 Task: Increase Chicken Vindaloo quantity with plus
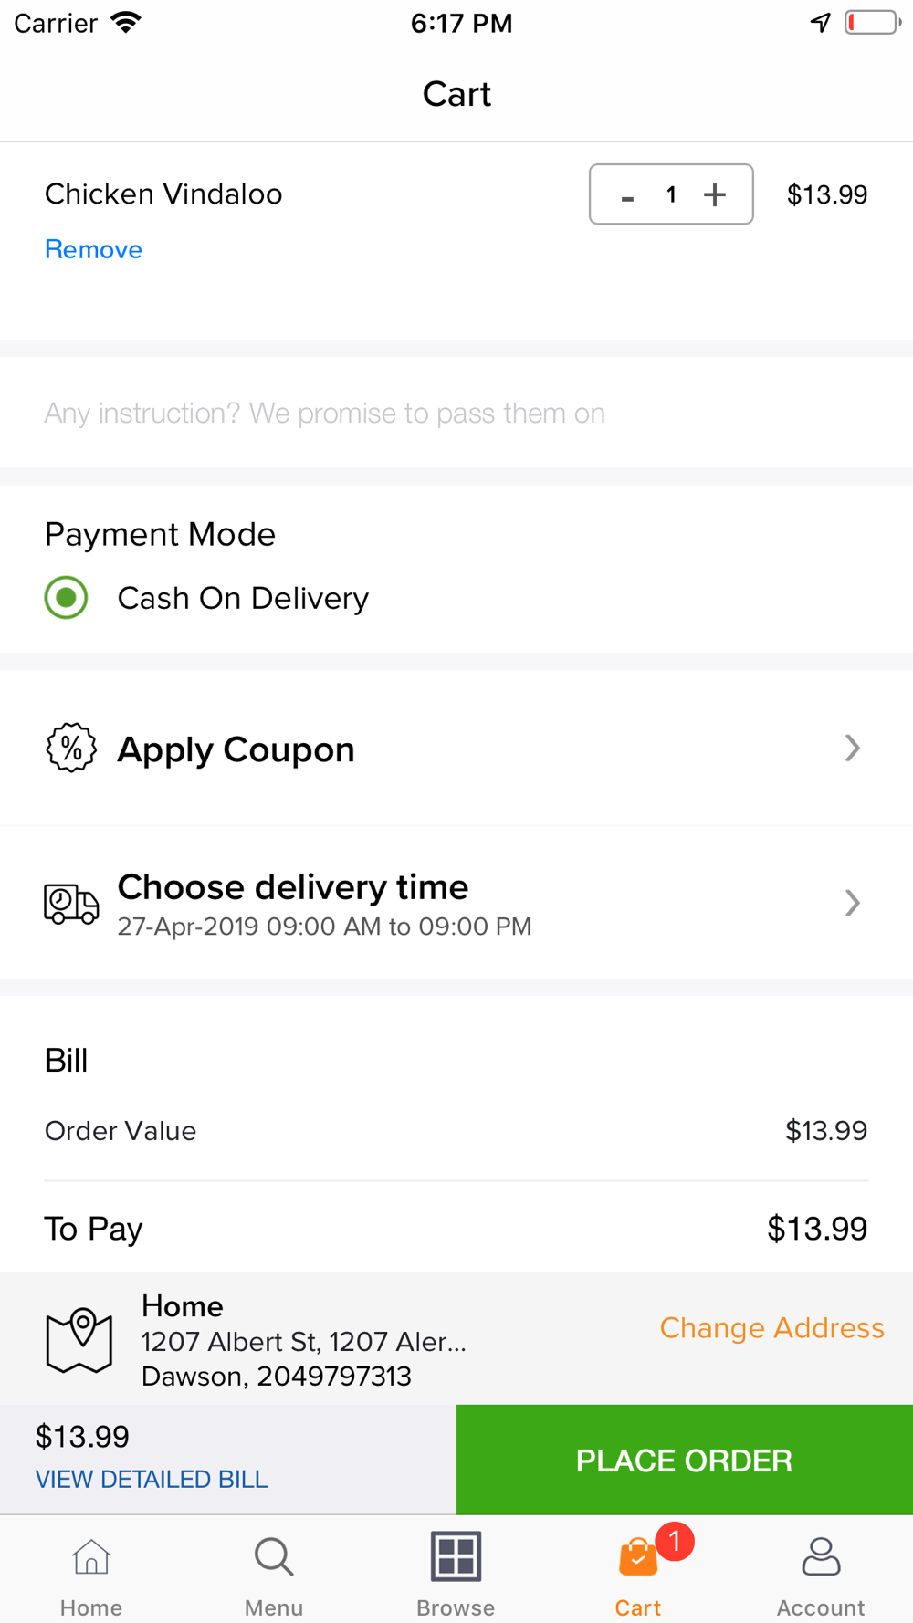tap(715, 194)
